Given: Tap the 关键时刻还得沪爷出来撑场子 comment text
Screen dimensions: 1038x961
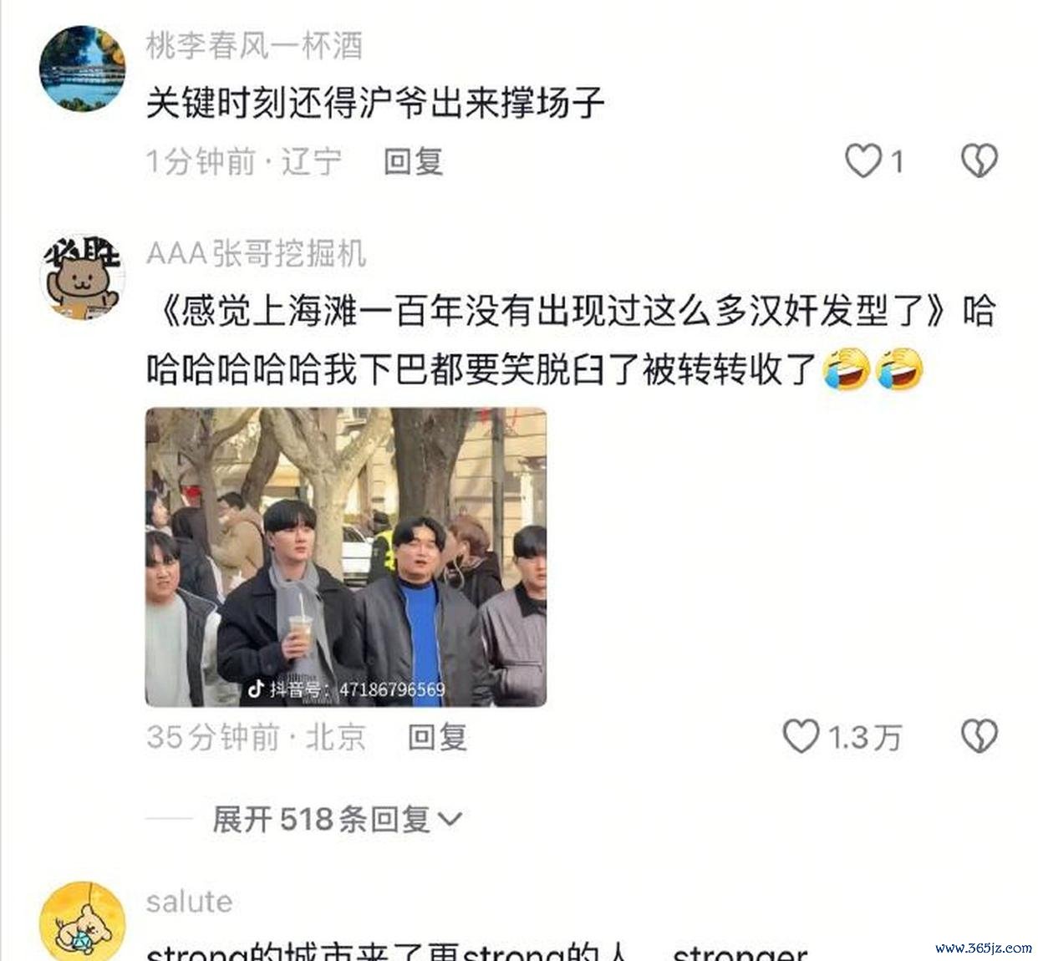Looking at the screenshot, I should coord(375,103).
